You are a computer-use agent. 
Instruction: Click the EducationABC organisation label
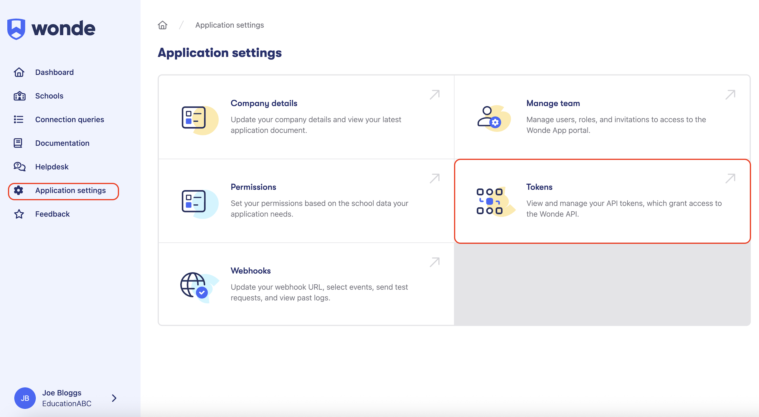[x=67, y=403]
